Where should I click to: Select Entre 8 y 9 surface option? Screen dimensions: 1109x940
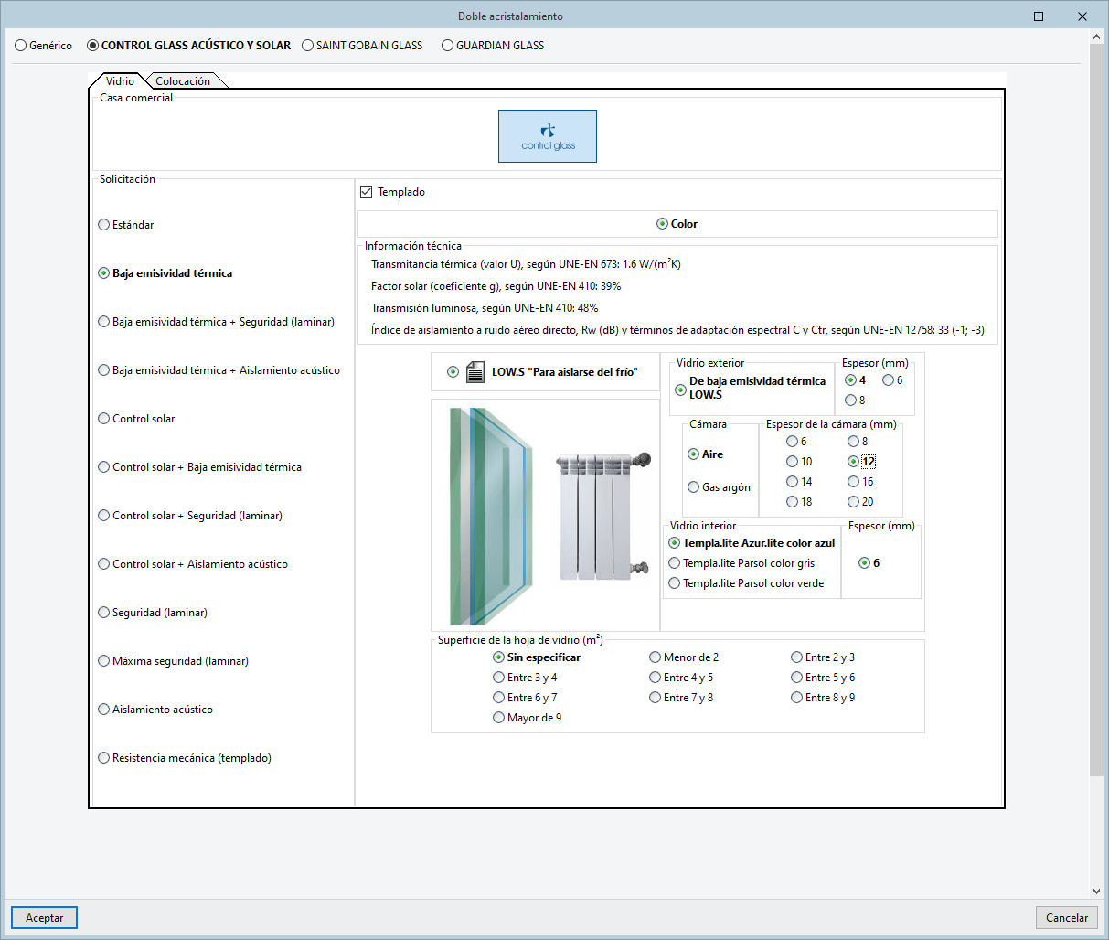click(823, 698)
